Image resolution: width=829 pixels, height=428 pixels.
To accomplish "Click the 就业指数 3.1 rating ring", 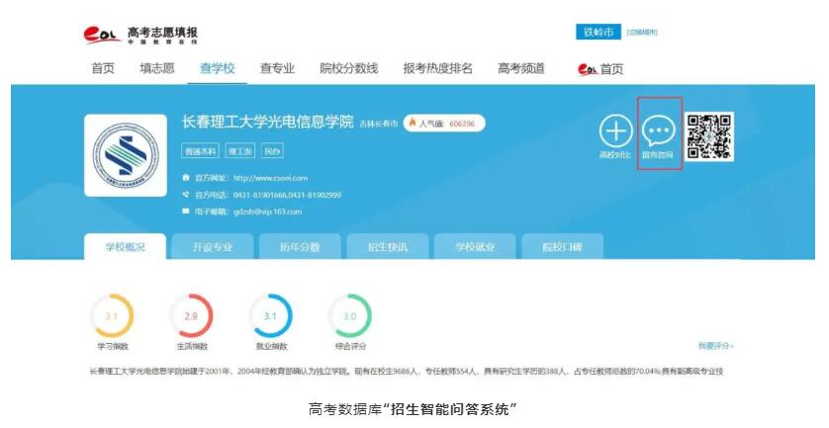I will tap(270, 316).
